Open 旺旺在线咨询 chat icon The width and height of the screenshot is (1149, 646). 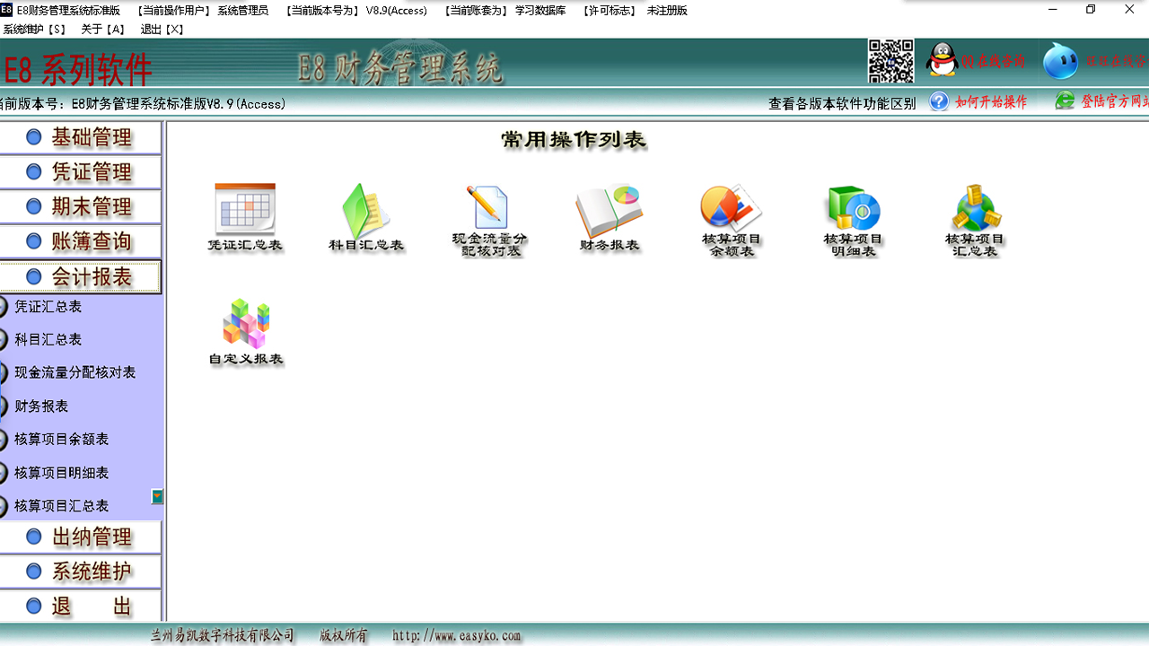coord(1063,61)
